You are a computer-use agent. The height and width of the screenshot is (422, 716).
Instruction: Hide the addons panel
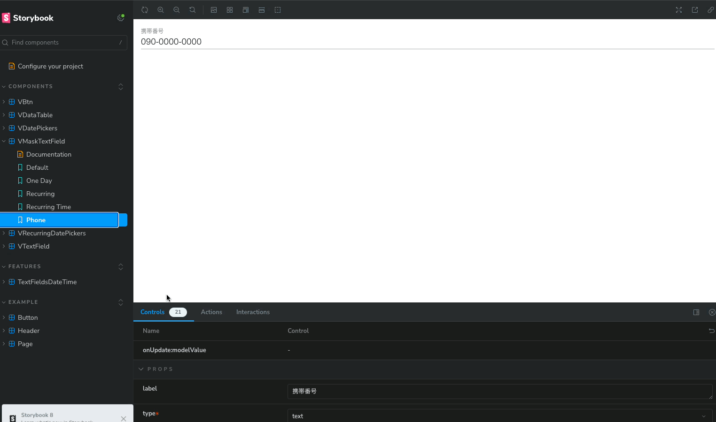pyautogui.click(x=712, y=312)
